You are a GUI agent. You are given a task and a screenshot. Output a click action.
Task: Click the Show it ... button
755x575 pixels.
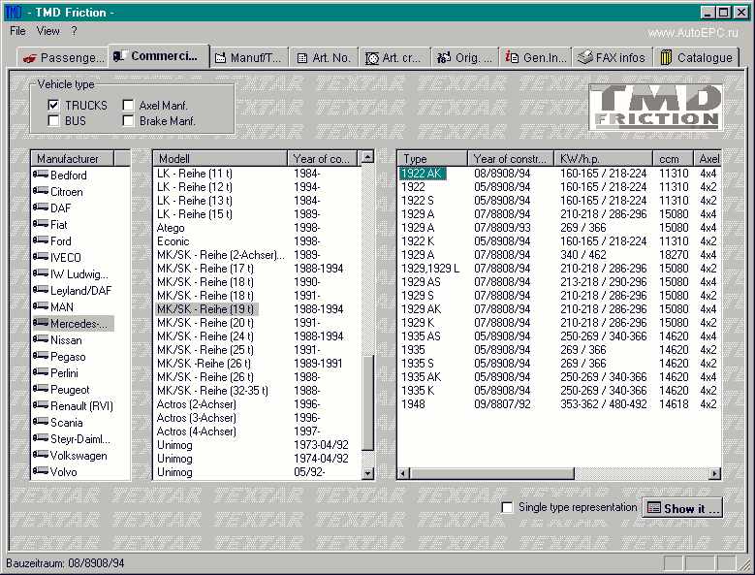click(x=682, y=508)
